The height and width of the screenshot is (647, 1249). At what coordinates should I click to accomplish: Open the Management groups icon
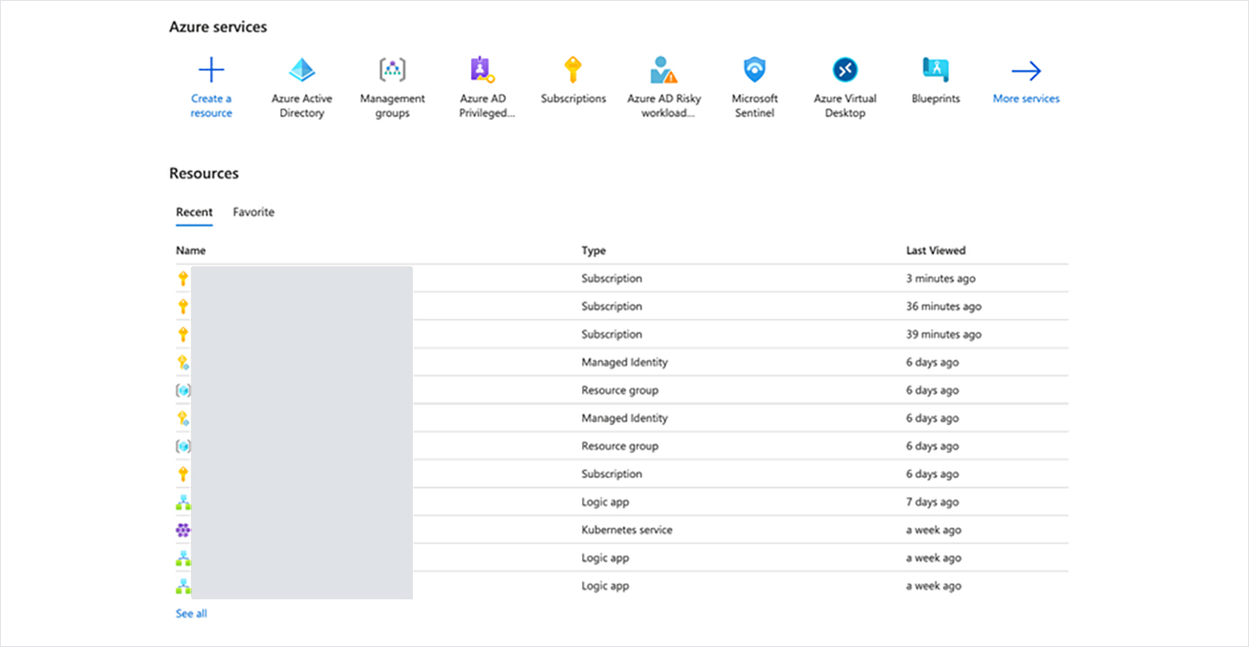[392, 69]
